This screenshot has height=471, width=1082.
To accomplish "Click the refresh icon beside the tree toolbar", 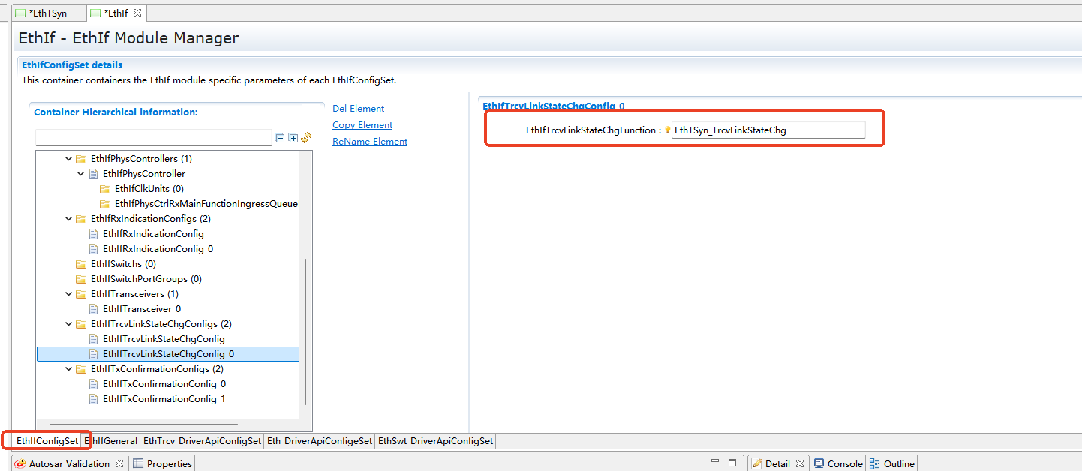I will tap(306, 138).
